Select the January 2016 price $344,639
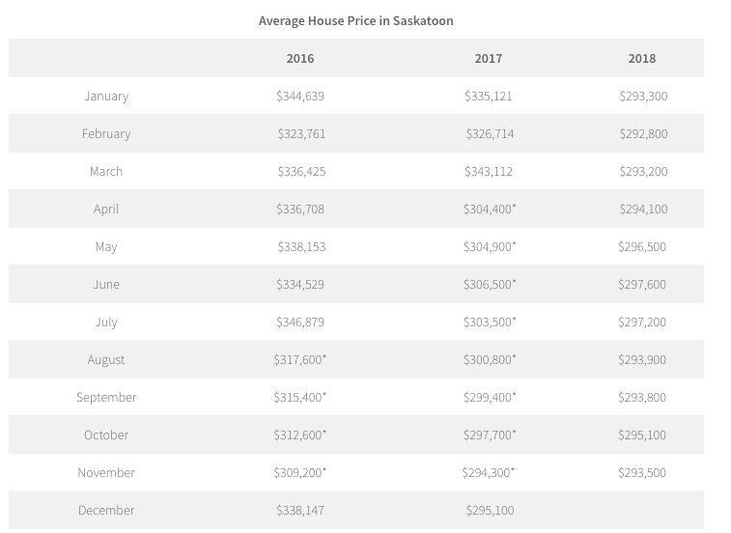This screenshot has width=731, height=533. click(300, 96)
